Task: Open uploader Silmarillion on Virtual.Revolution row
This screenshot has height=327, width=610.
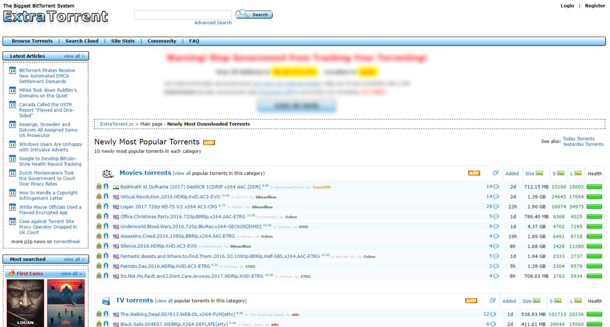Action: point(265,197)
